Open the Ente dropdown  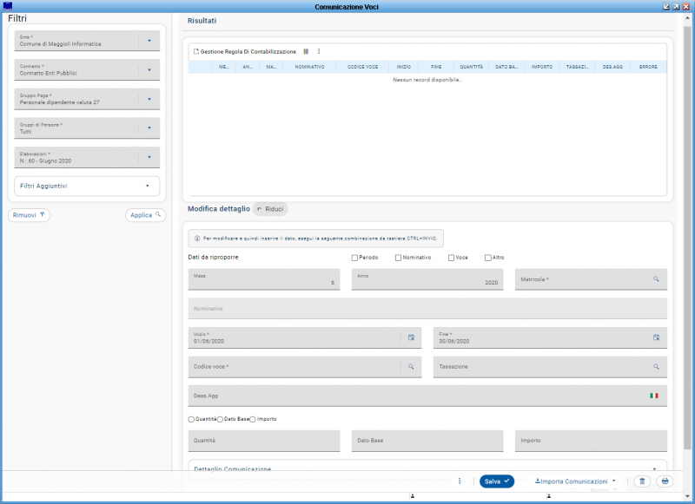point(149,41)
